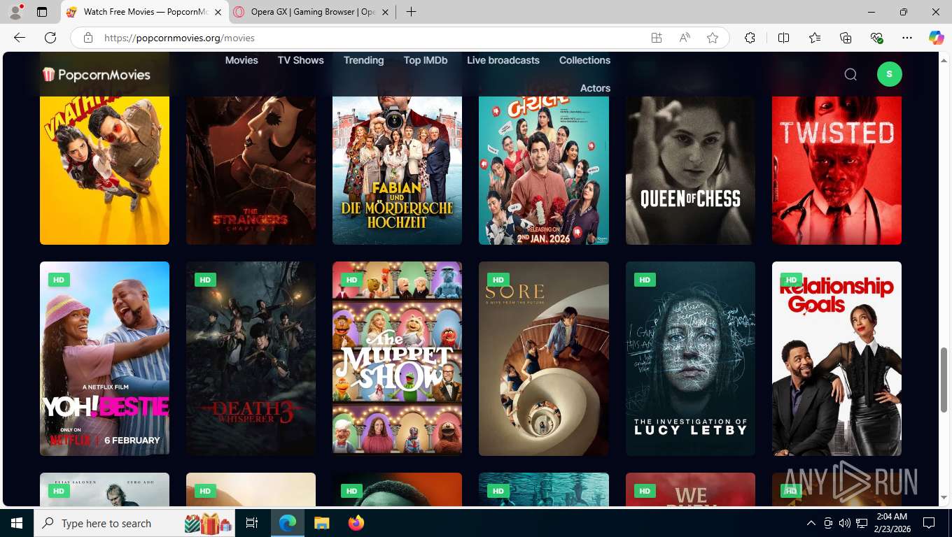
Task: Open Fabian und die mörderische Hochzeit poster
Action: tap(398, 171)
